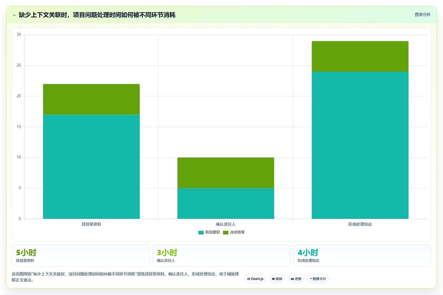Click the 5小时 stat card value

26,253
